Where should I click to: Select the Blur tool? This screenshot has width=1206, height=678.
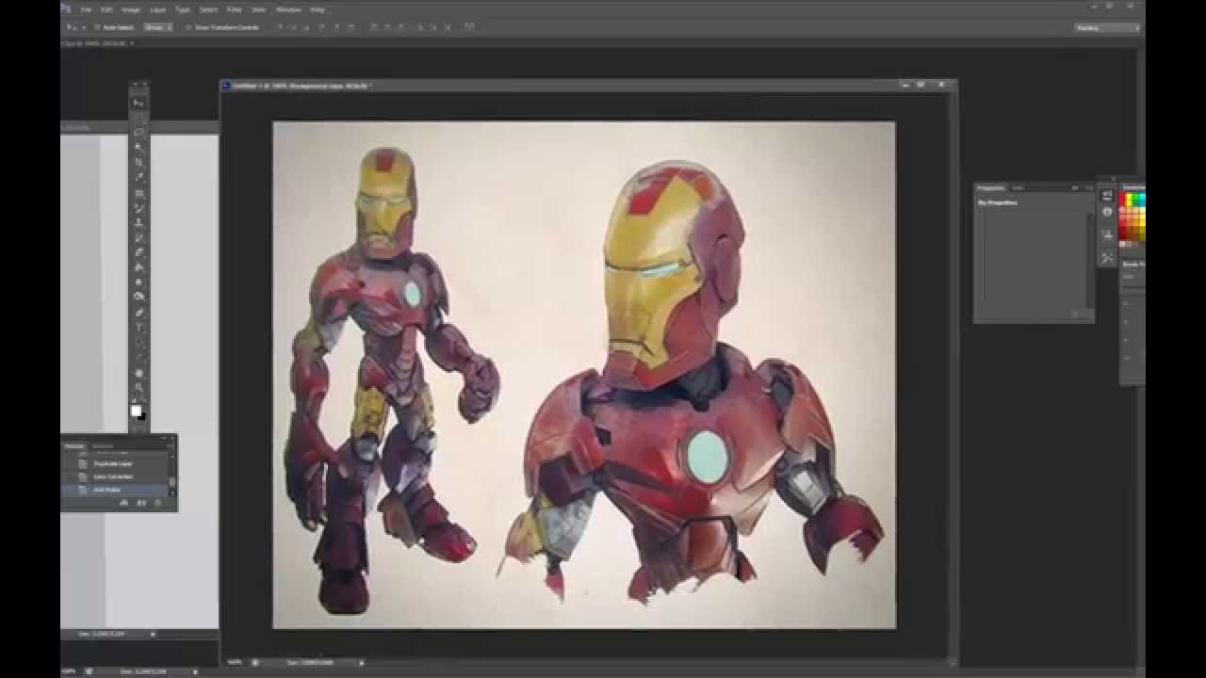[x=139, y=282]
